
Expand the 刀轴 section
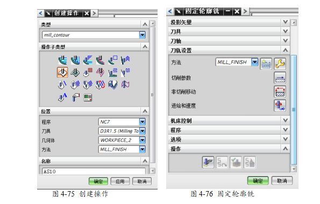click(285, 40)
